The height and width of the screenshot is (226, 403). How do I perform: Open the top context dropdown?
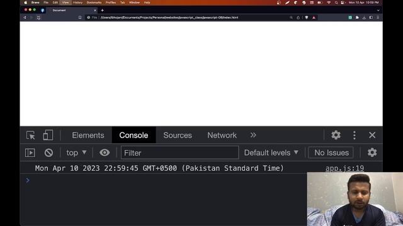pyautogui.click(x=76, y=153)
